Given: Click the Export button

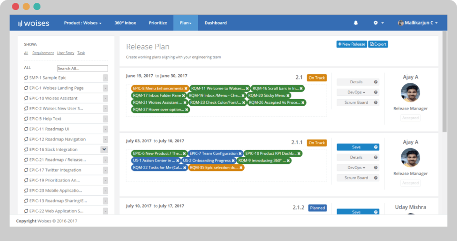Looking at the screenshot, I should coord(378,44).
